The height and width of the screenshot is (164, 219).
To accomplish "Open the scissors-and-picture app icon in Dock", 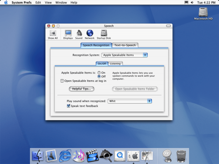I will coord(147,156).
